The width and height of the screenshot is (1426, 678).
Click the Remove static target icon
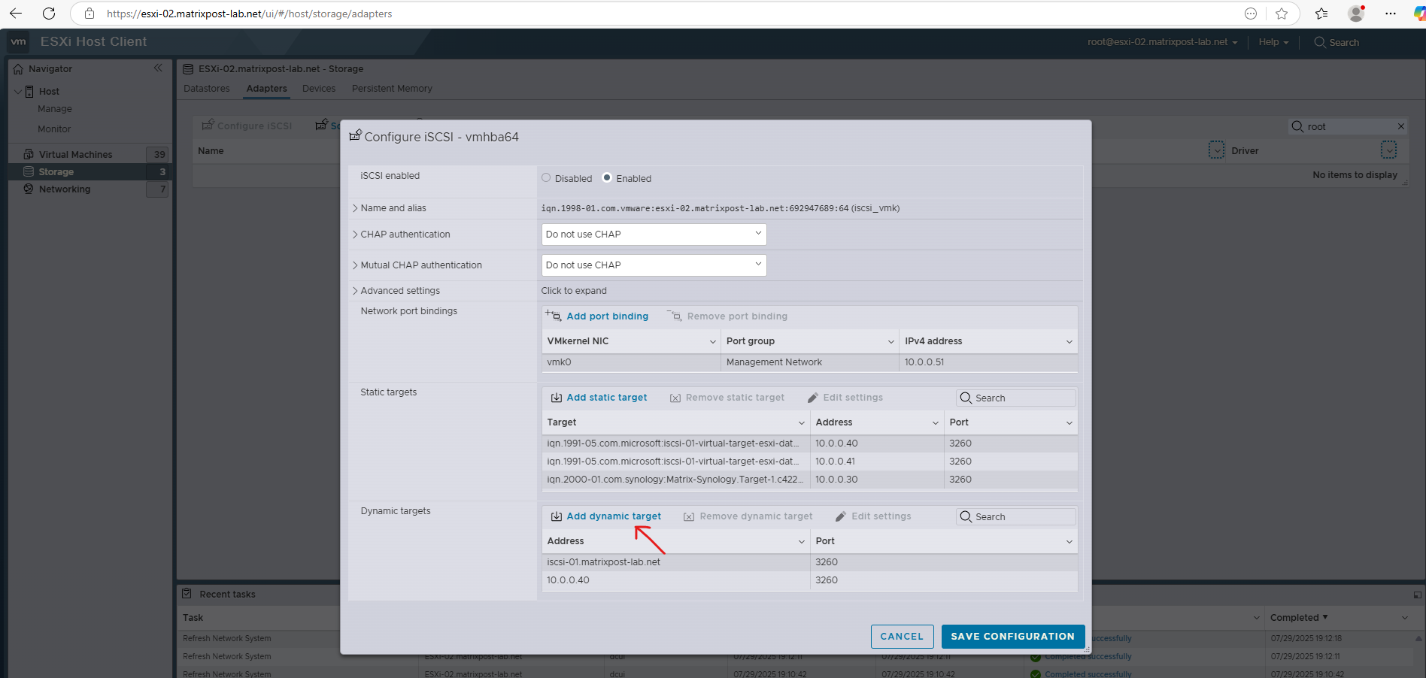click(x=675, y=397)
